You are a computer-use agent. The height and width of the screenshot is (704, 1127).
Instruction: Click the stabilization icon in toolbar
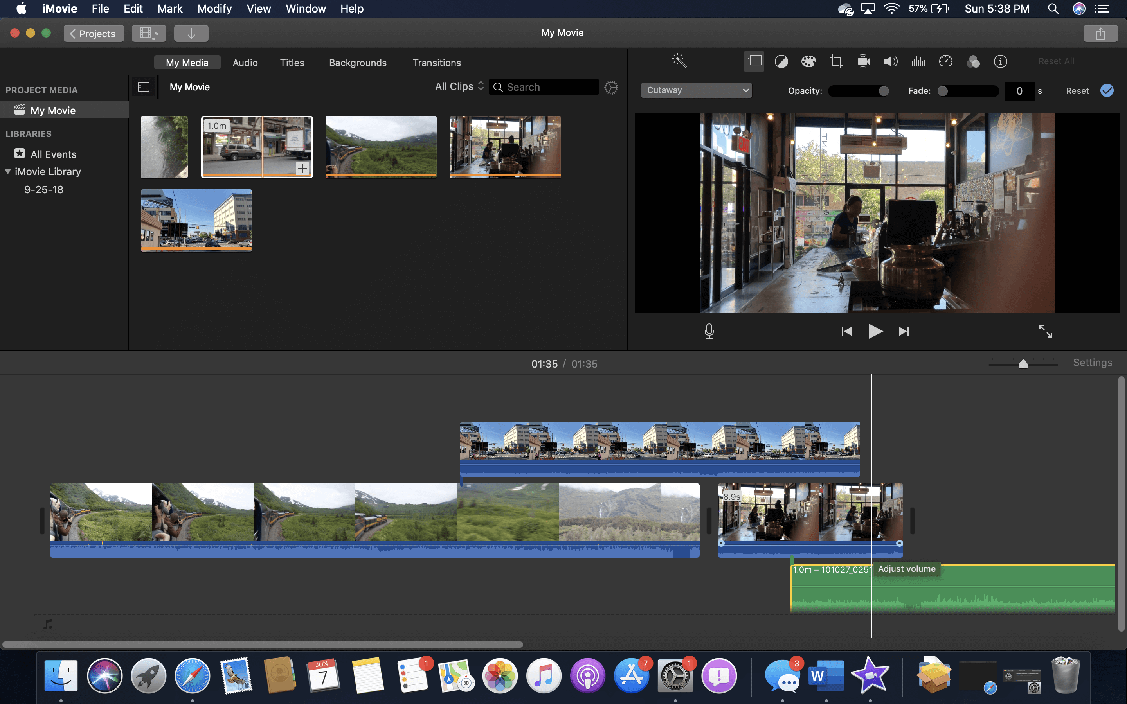[863, 61]
